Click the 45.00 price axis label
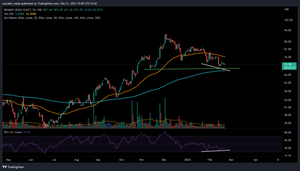 click(x=288, y=123)
